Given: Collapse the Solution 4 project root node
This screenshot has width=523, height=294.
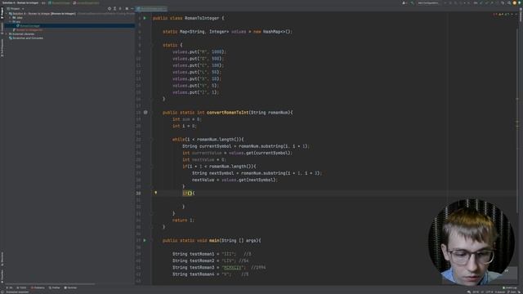Looking at the screenshot, I should (x=7, y=14).
